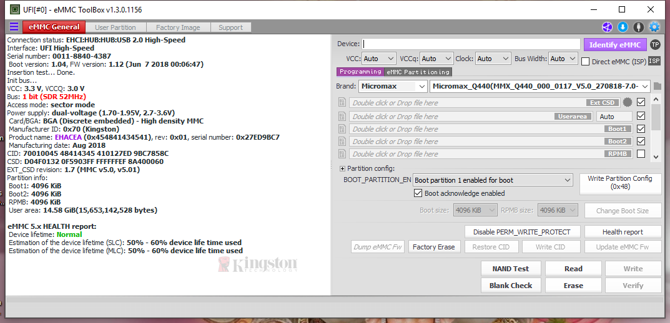Click the Factory Erase button
This screenshot has width=670, height=323.
[x=433, y=247]
